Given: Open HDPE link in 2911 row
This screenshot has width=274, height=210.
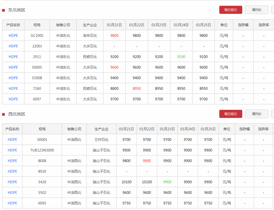Looking at the screenshot, I should [x=13, y=57].
